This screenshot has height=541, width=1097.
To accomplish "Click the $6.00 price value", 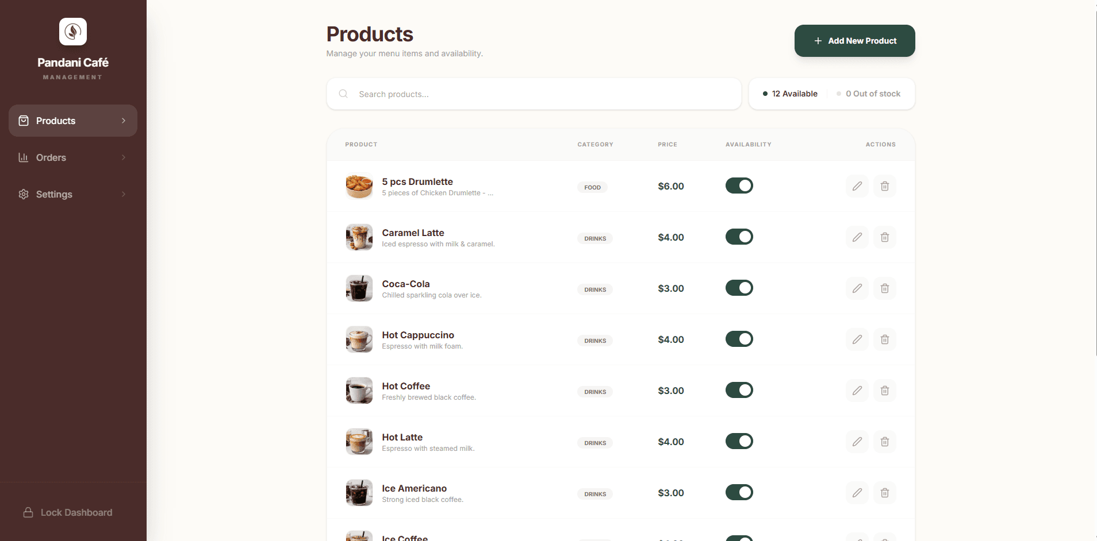I will pyautogui.click(x=671, y=186).
